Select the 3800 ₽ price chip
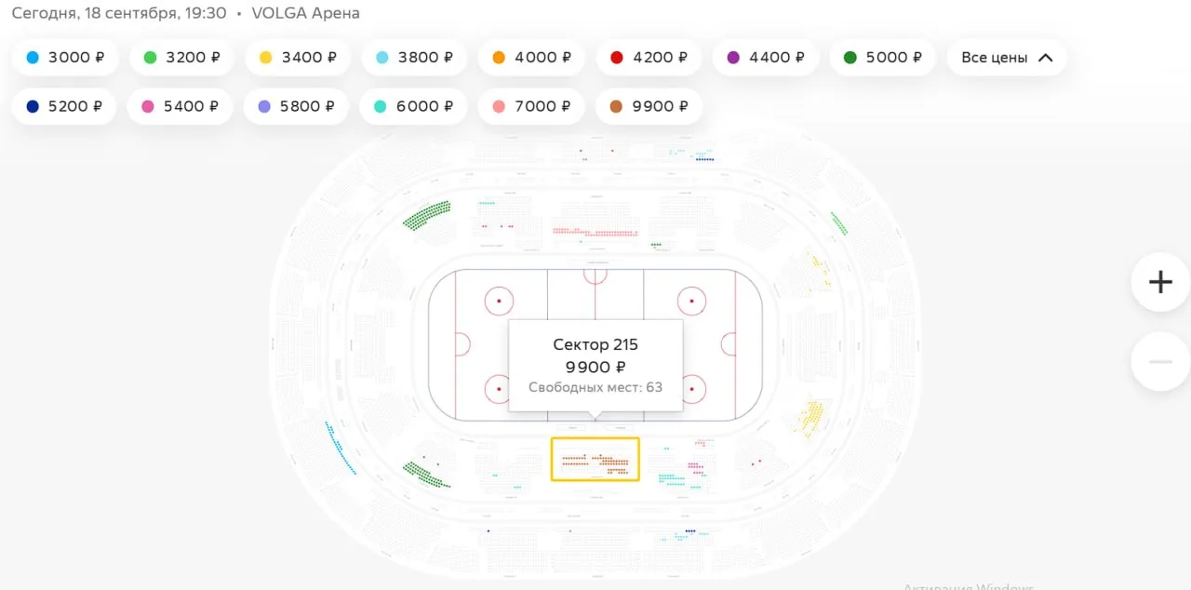The width and height of the screenshot is (1191, 590). (x=414, y=58)
